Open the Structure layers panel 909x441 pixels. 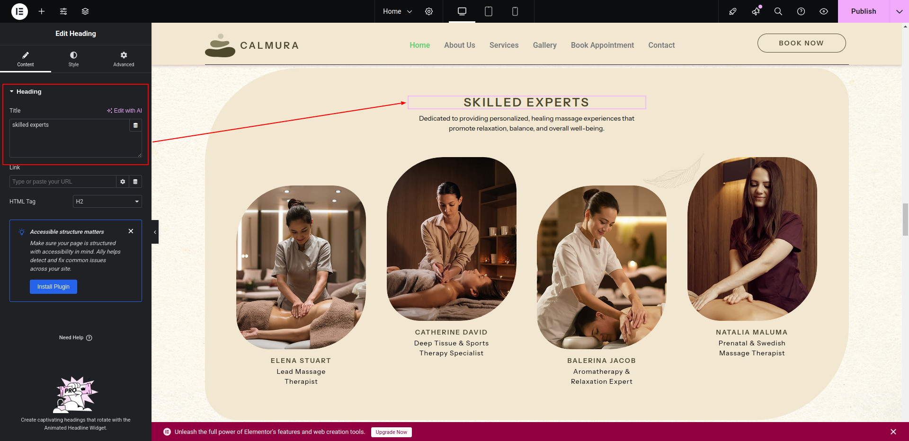pyautogui.click(x=85, y=11)
